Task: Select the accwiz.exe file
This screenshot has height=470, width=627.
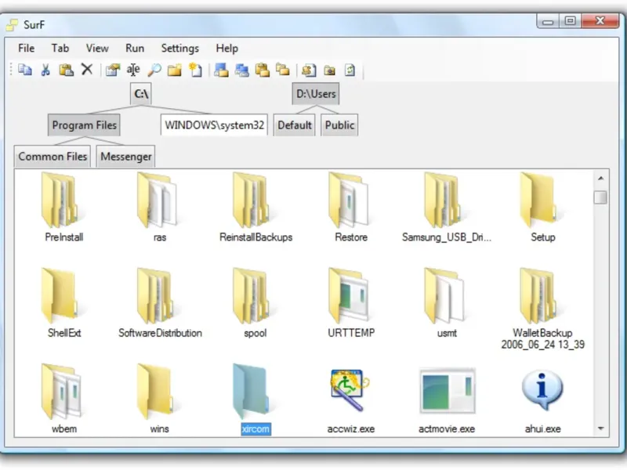Action: [x=351, y=401]
